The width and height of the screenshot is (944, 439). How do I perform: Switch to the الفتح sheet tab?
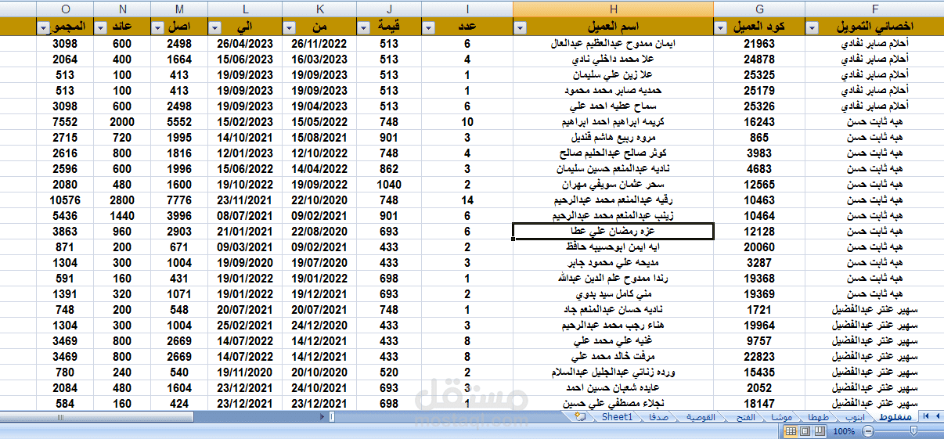pos(745,417)
